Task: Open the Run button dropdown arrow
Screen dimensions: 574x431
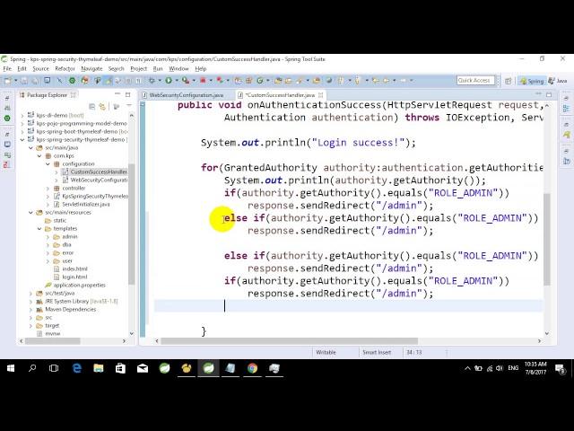Action: tap(177, 80)
